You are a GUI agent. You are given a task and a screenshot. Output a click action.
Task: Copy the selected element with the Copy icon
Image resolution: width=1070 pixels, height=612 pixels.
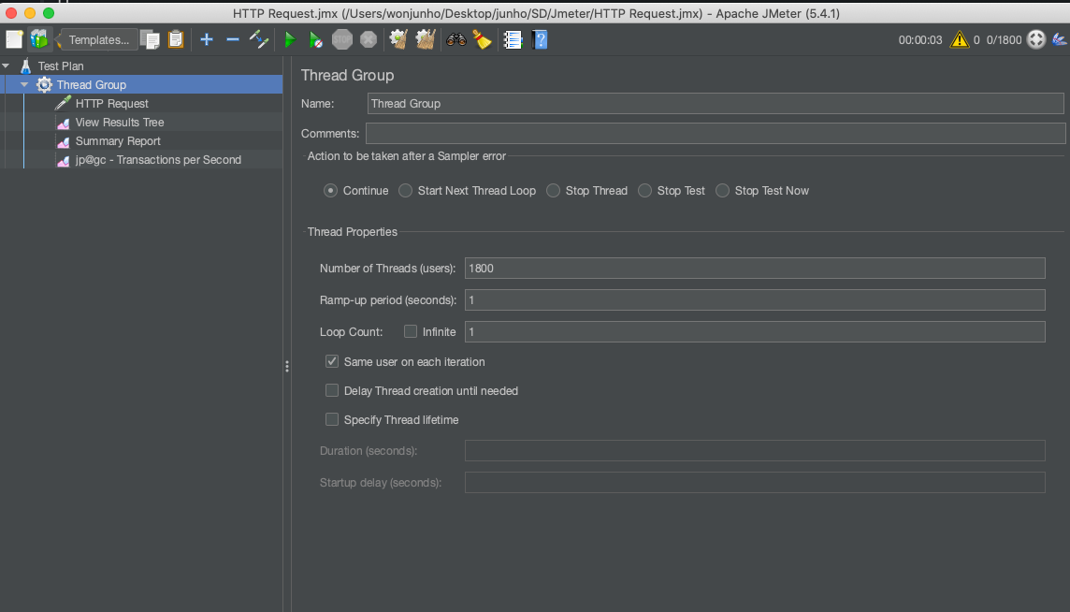(151, 39)
